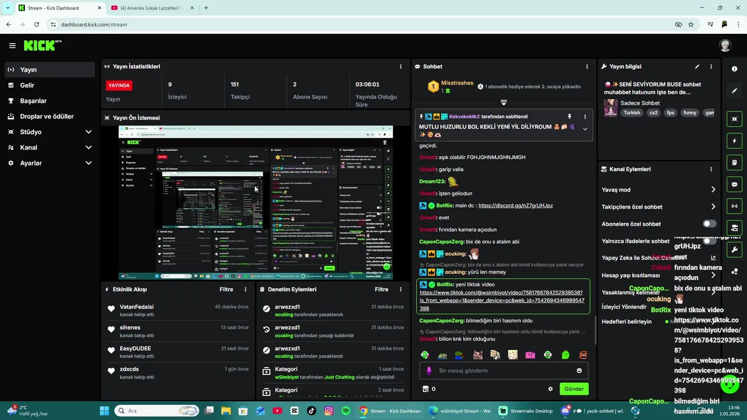Select the cs2 tag chip
Viewport: 747px width, 420px height.
click(x=653, y=113)
